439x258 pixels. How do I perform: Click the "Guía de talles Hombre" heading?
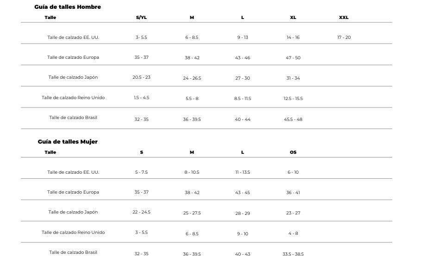click(68, 7)
